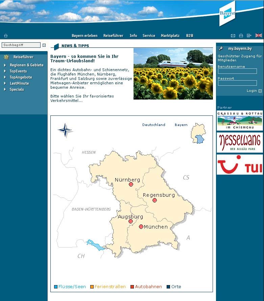Select the Augsburg city marker
Screen dimensions: 264x301
(x=131, y=221)
